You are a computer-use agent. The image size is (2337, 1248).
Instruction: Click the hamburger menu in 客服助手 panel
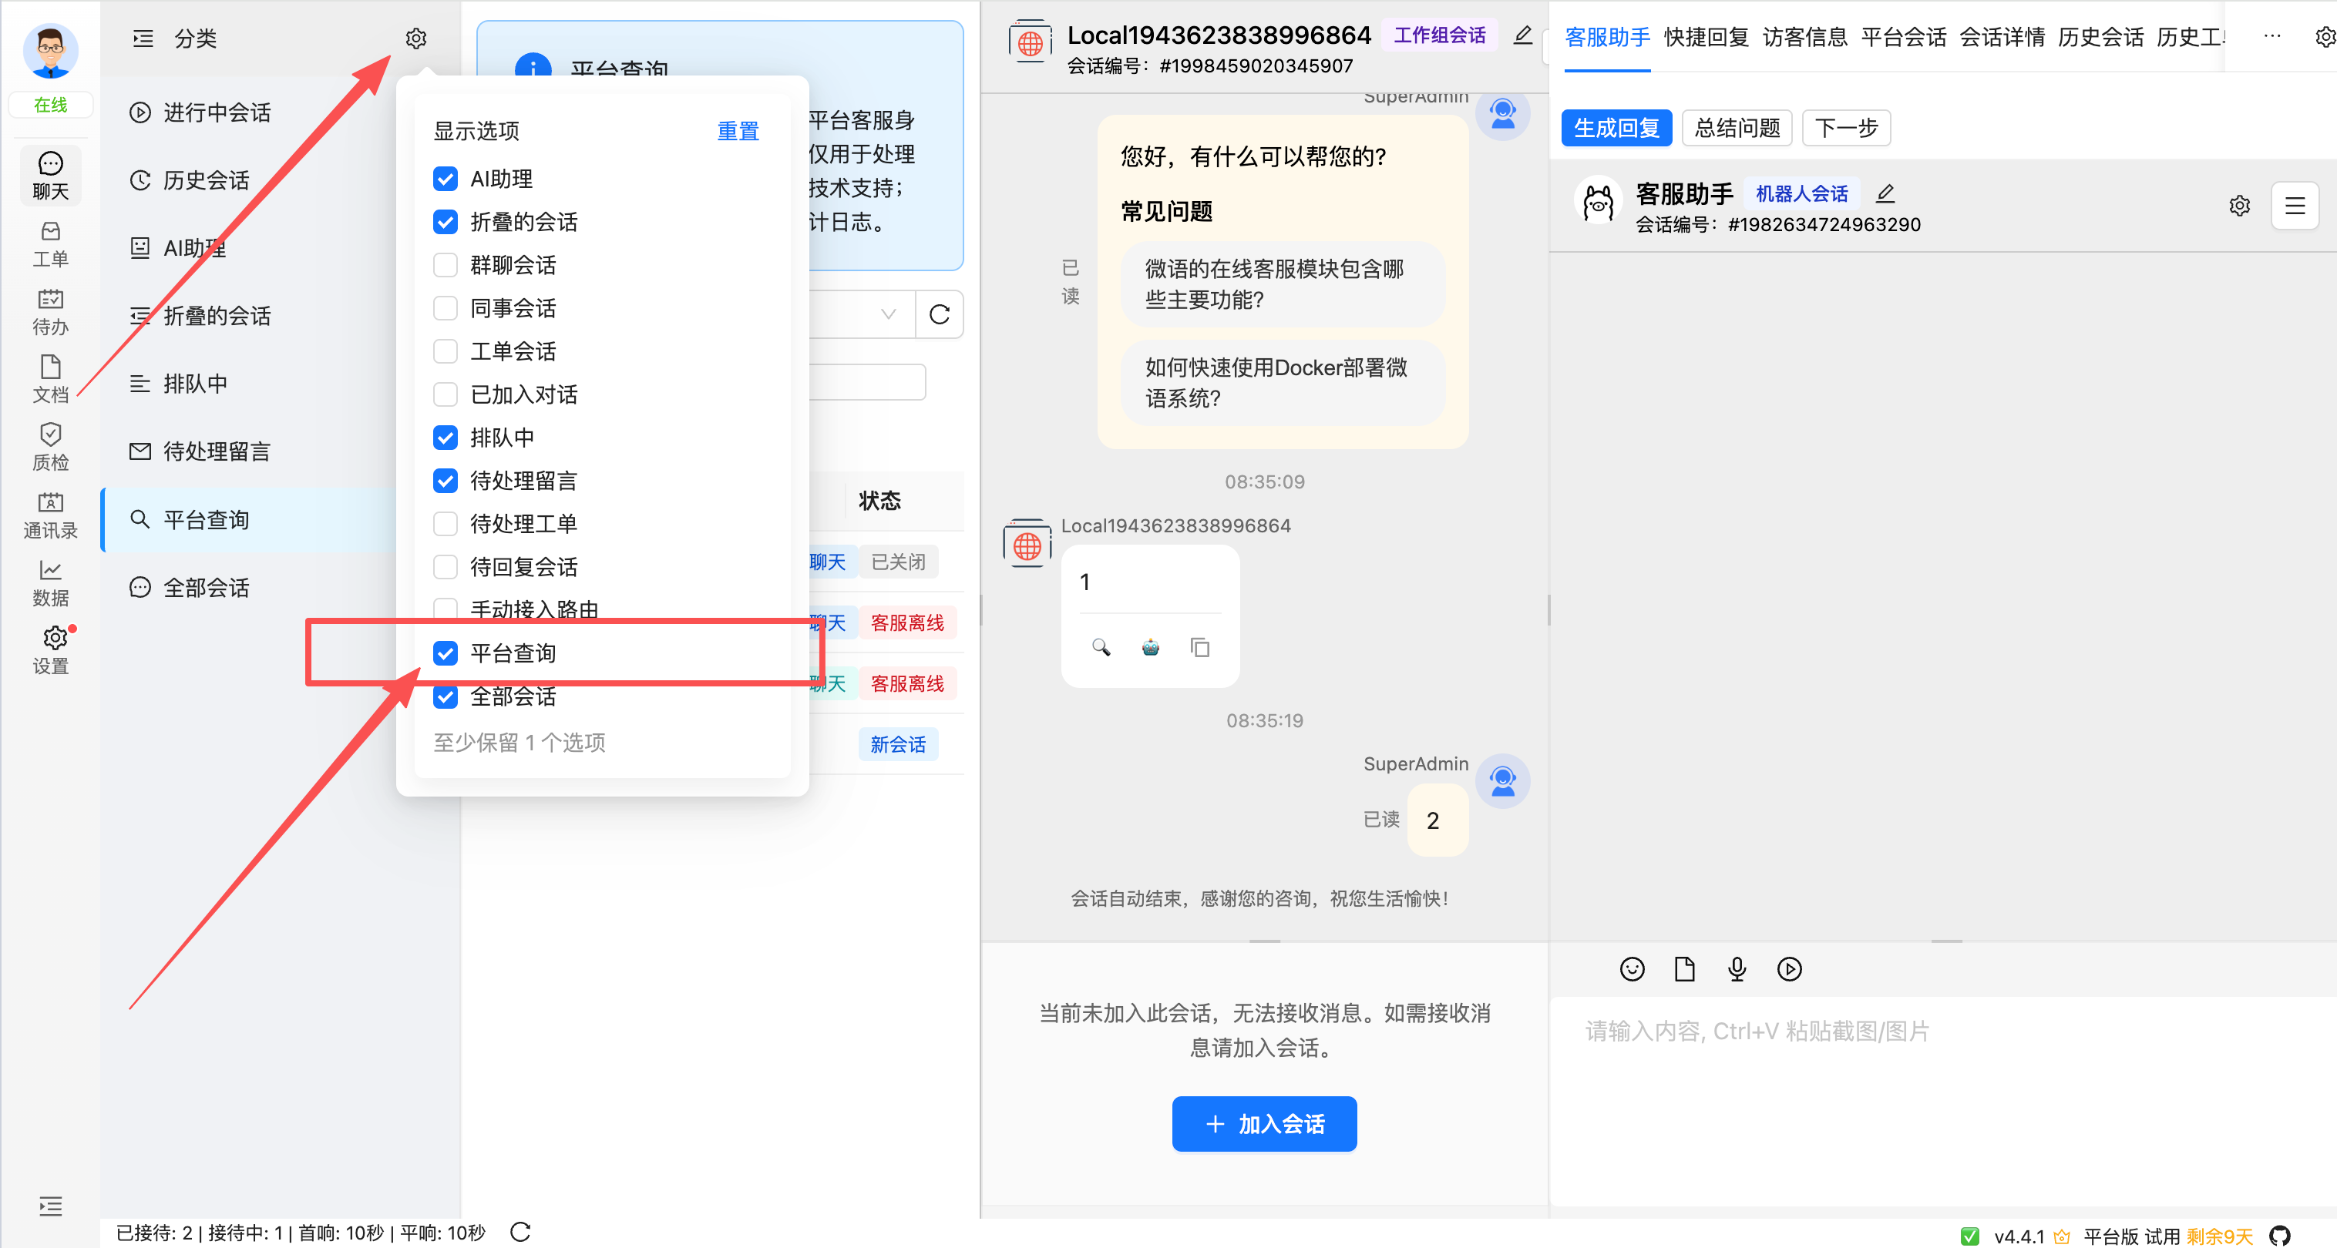[2295, 206]
